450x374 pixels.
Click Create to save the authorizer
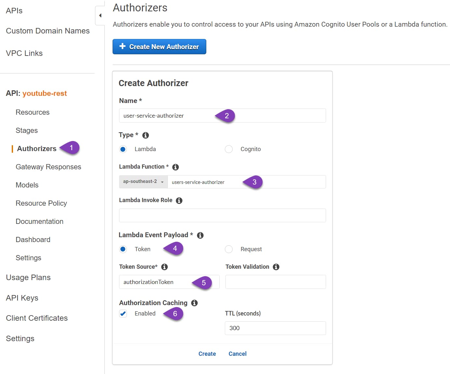(x=207, y=354)
